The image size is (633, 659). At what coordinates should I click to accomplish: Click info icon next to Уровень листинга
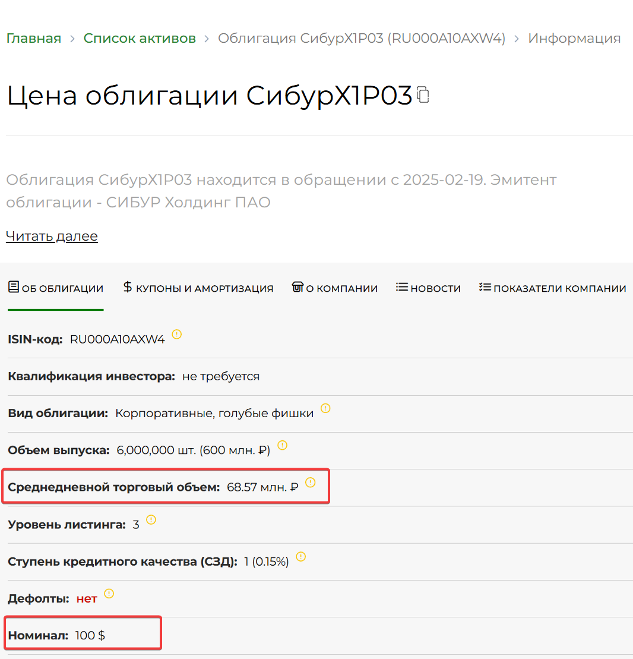tap(151, 520)
